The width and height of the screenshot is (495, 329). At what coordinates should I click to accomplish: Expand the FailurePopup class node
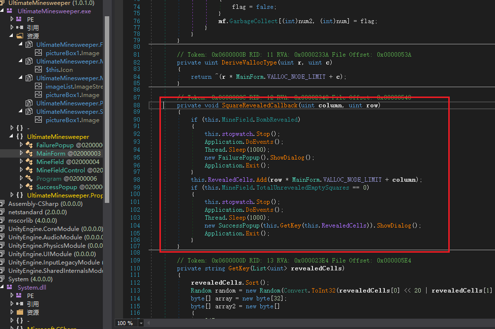click(21, 145)
